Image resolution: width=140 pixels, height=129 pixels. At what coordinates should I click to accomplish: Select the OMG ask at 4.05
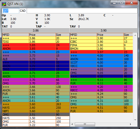pyautogui.click(x=102, y=73)
